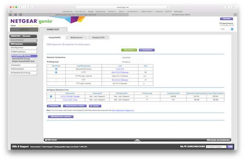Screen dimensions: 245x161
Task: Add a new Safari tab with plus
Action: (235, 15)
